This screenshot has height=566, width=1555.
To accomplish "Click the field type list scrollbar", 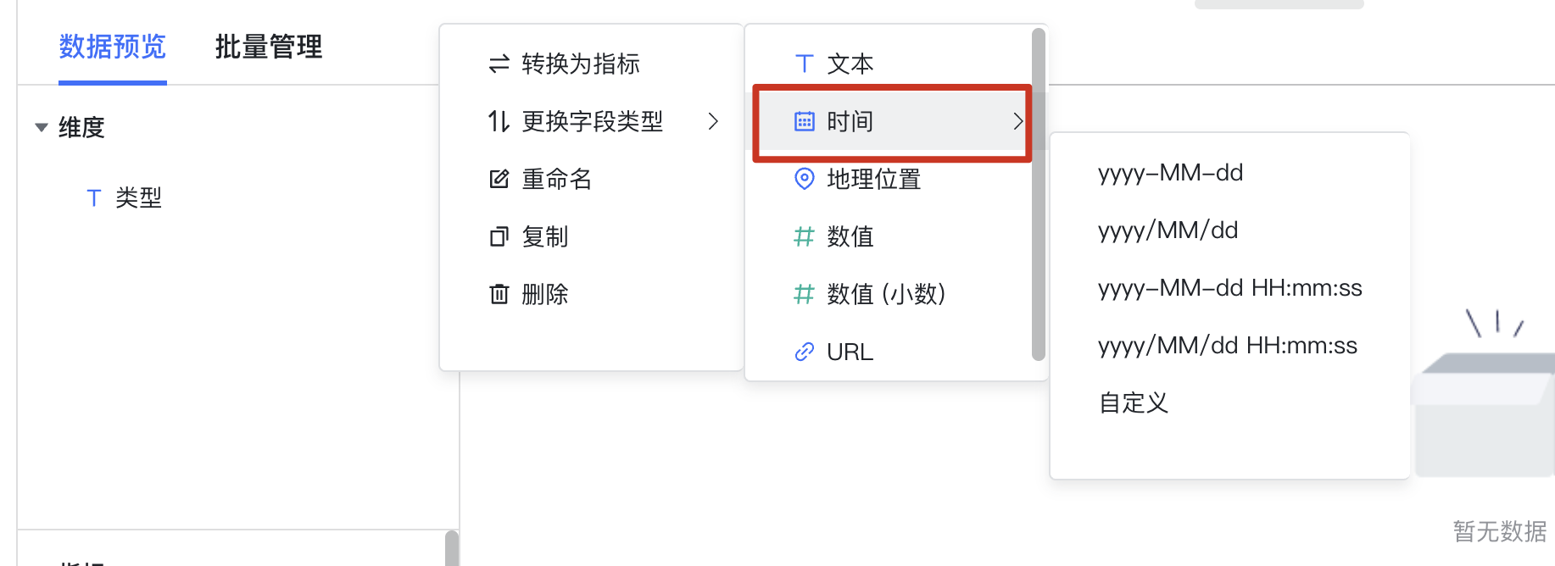I will 1038,194.
